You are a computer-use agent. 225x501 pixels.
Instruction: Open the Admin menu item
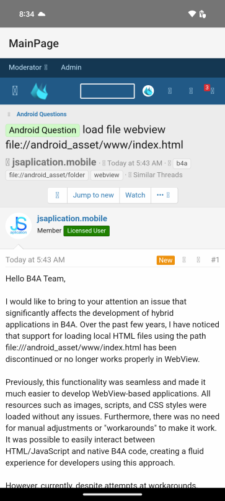coord(71,67)
